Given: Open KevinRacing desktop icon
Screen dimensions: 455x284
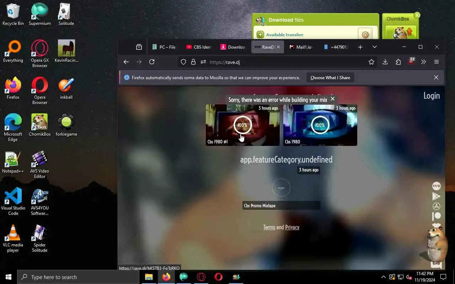Looking at the screenshot, I should point(66,51).
